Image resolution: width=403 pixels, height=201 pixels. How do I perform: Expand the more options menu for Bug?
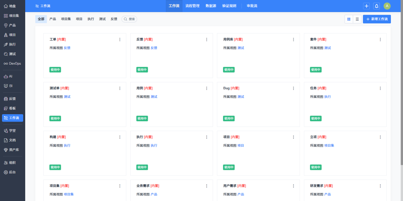tap(293, 88)
